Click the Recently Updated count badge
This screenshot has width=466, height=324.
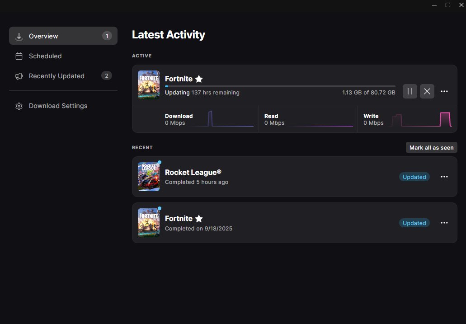107,76
